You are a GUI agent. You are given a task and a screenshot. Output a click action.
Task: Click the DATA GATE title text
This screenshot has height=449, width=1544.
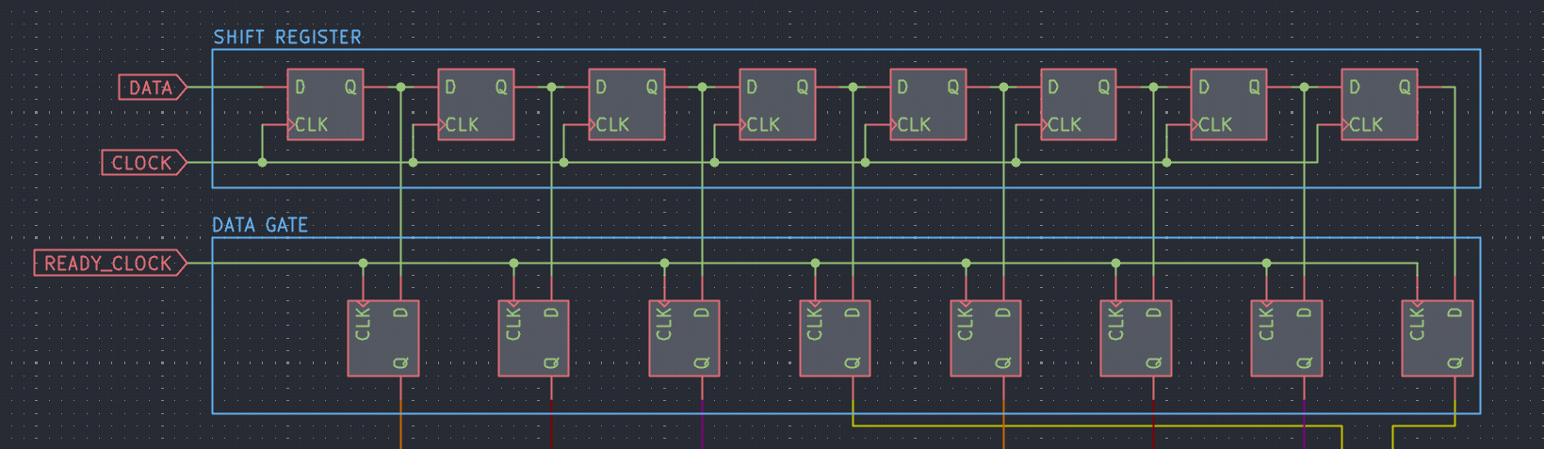pyautogui.click(x=260, y=225)
